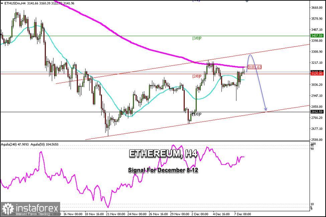326x217 pixels.
Task: Click the Aguila(50) indicator value label
Action: click(44, 144)
